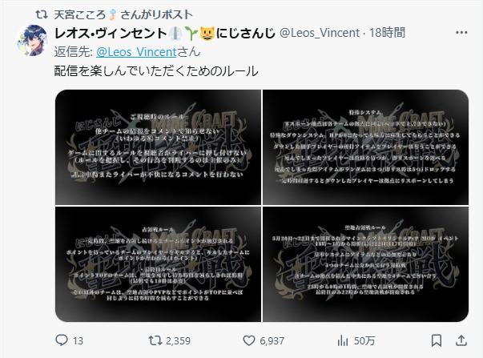Open the top-right special system image
The height and width of the screenshot is (358, 483).
pos(365,147)
